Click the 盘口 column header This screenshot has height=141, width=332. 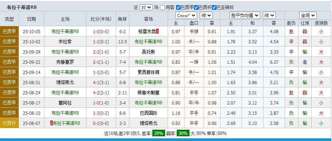(x=194, y=23)
